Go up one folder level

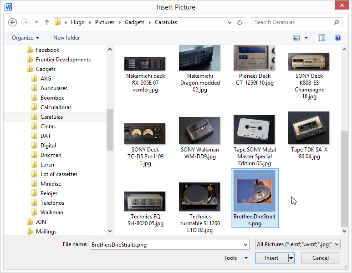pyautogui.click(x=47, y=22)
